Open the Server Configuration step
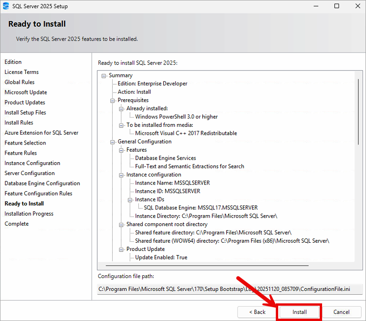The image size is (366, 321). point(30,173)
